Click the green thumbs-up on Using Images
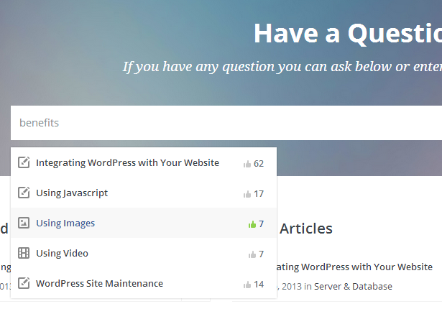The height and width of the screenshot is (309, 442). (252, 224)
